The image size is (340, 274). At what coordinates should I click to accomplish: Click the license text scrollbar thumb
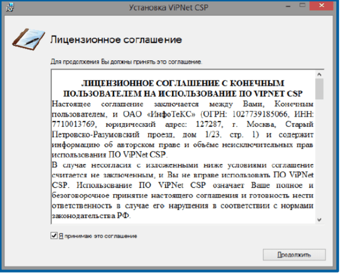[x=319, y=89]
